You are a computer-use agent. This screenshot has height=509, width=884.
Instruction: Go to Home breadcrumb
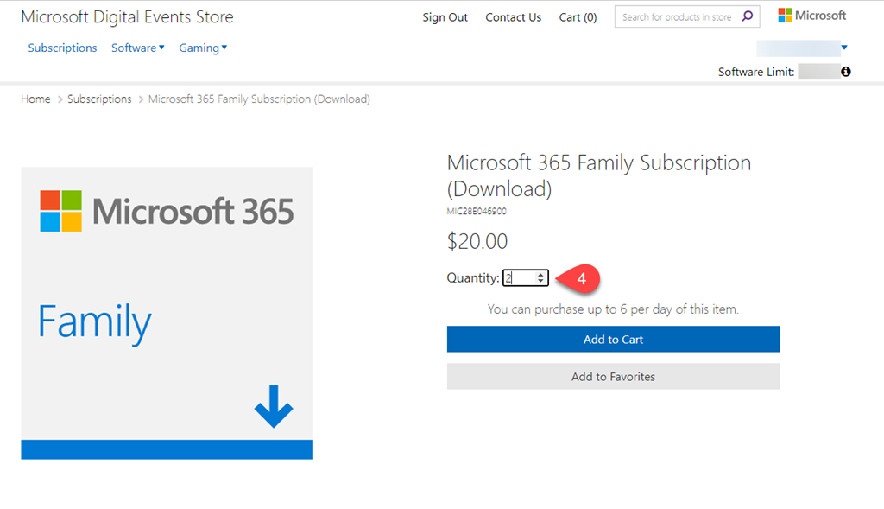tap(35, 99)
